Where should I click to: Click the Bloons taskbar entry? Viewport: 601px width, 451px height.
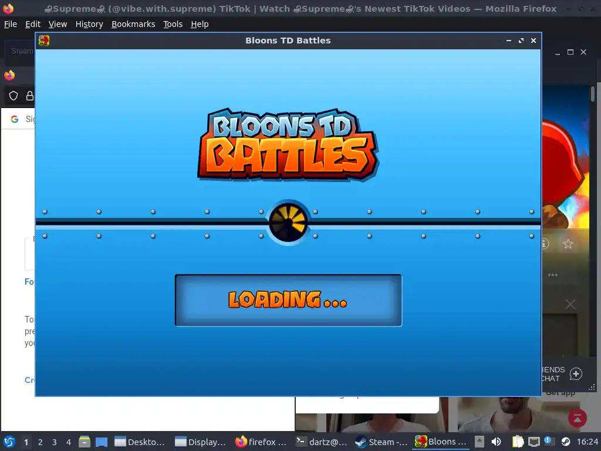coord(441,442)
